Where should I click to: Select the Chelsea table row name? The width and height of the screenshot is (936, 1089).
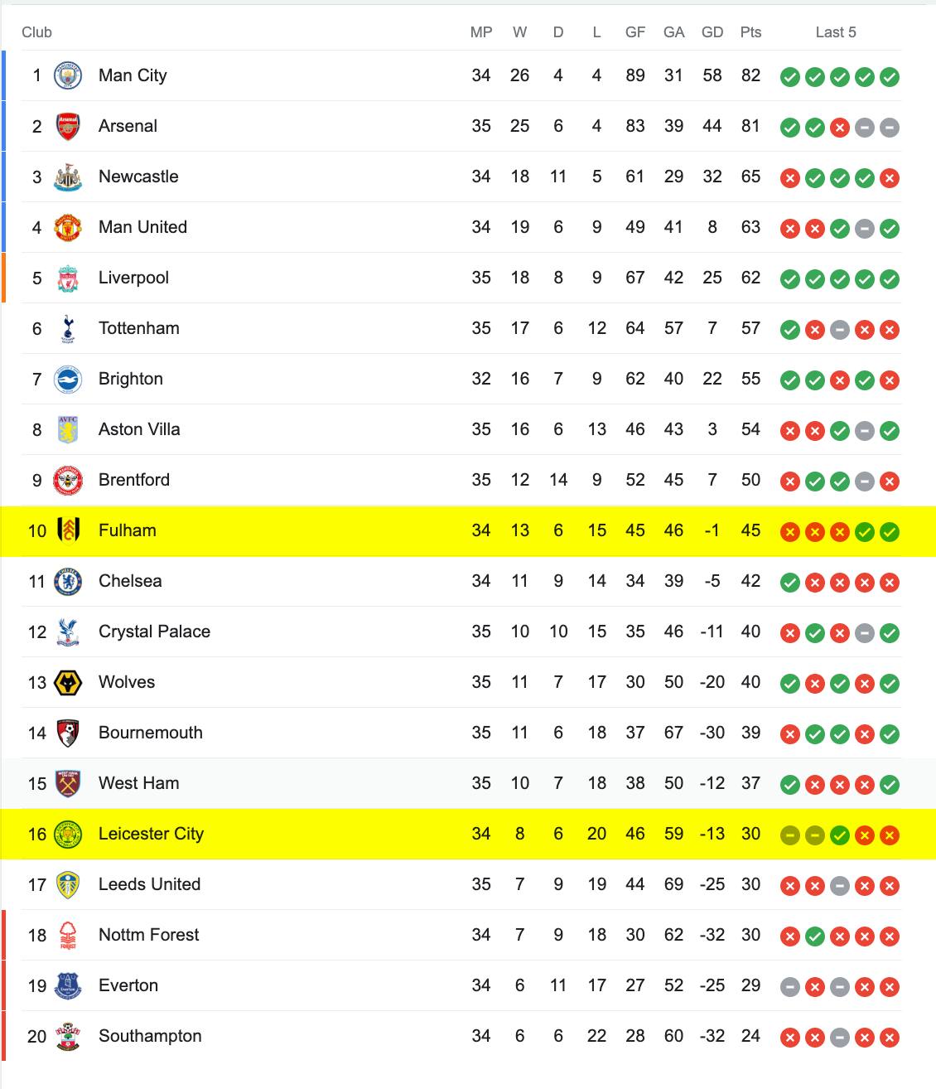(130, 581)
